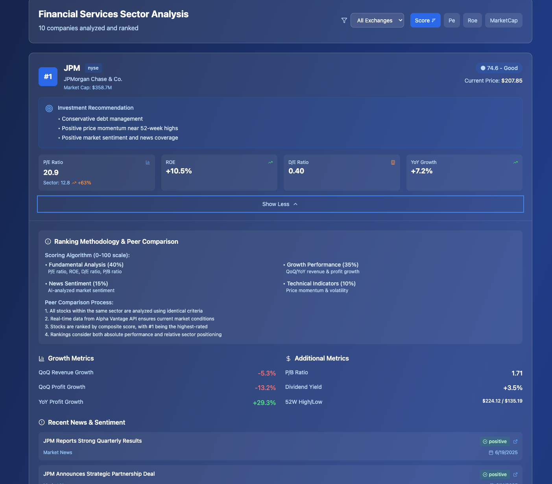Click the #1 rank badge

[x=48, y=77]
